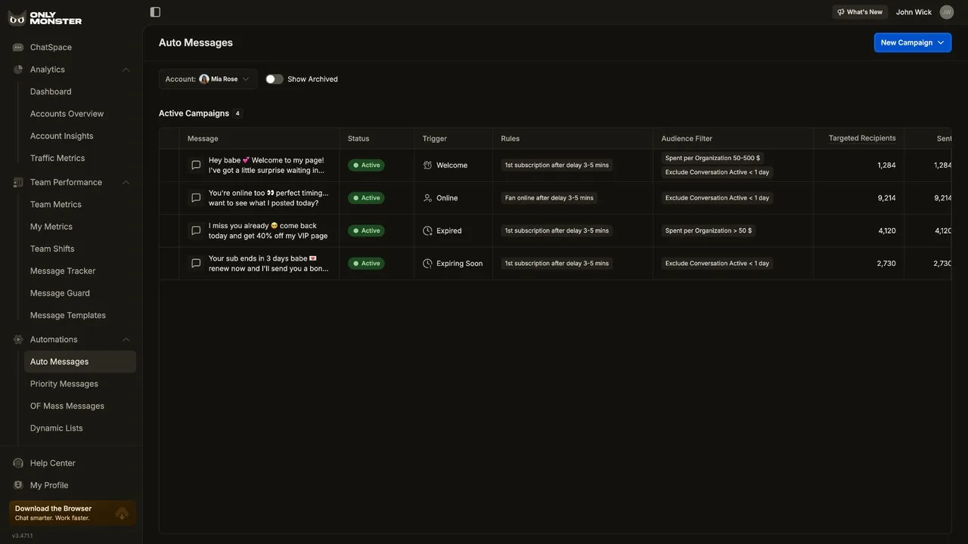
Task: Open Traffic Metrics page
Action: 57,158
